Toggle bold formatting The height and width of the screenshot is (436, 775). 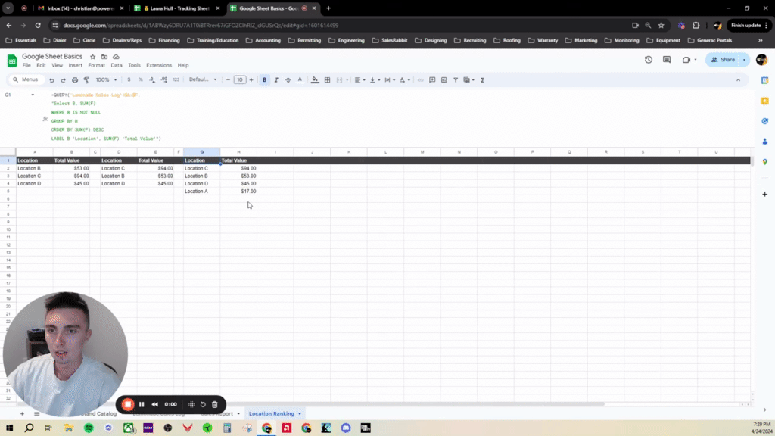tap(263, 79)
